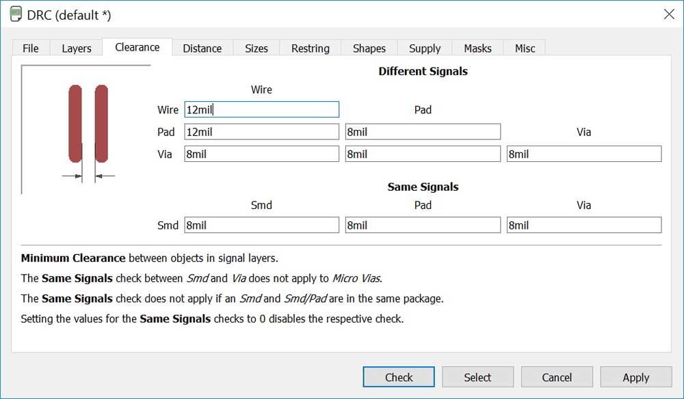The width and height of the screenshot is (684, 399).
Task: Open the Supply tab
Action: pyautogui.click(x=425, y=48)
